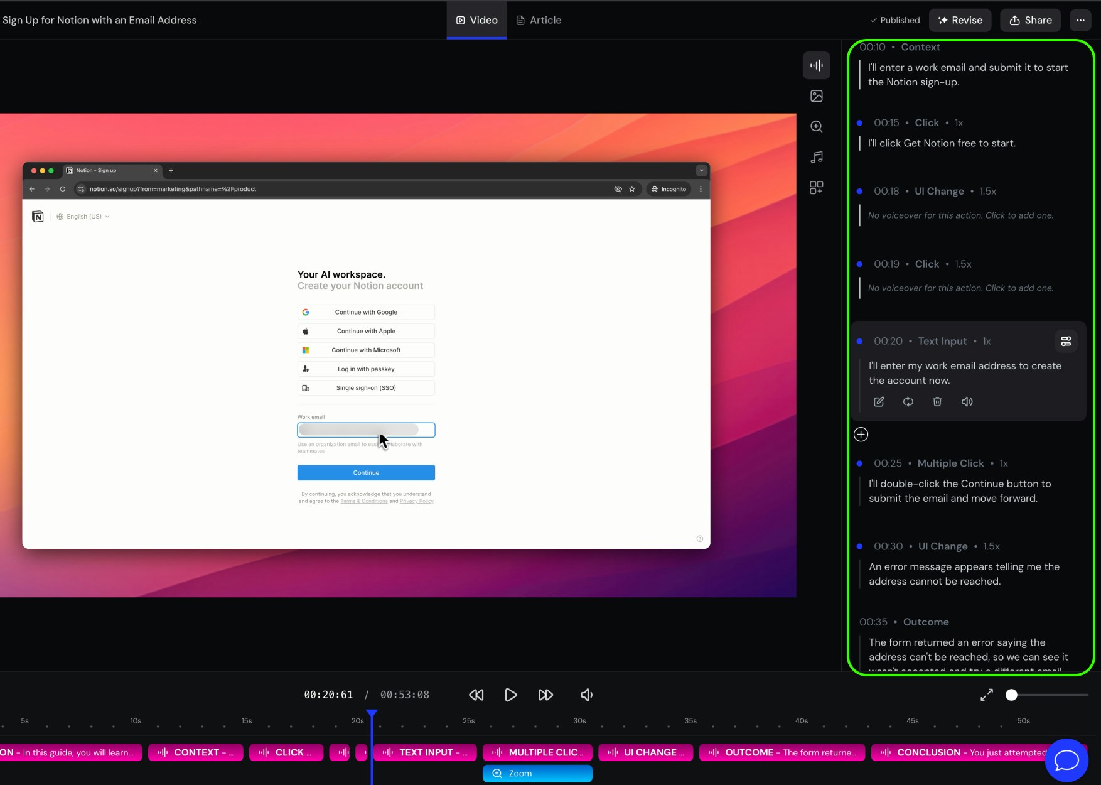Select the OUTCOME clip in timeline
The width and height of the screenshot is (1101, 785).
pos(782,752)
